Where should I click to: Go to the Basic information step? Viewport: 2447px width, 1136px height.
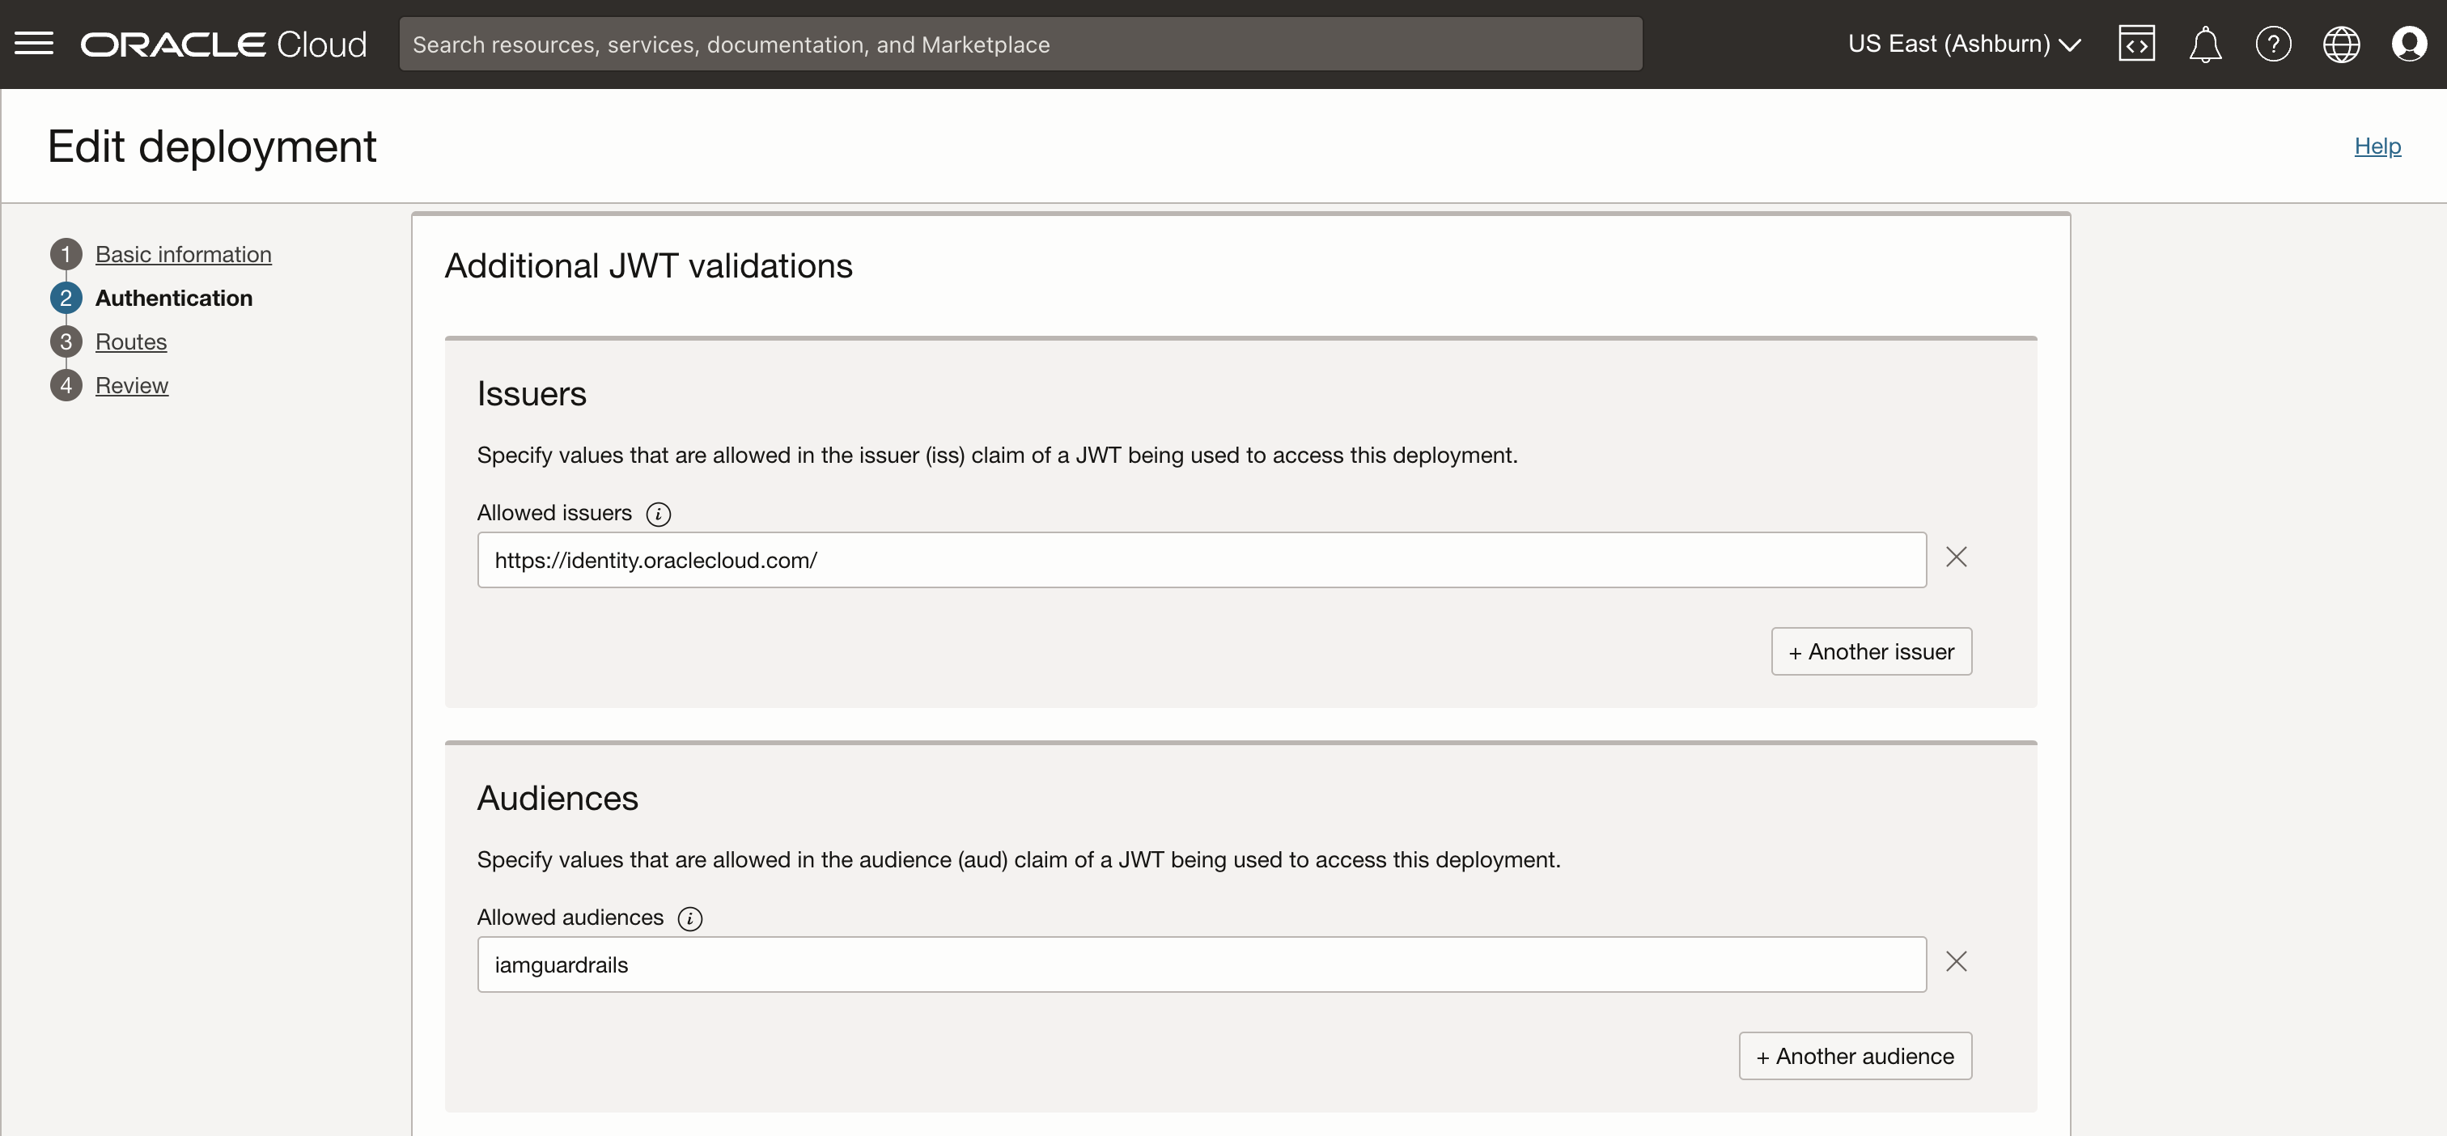[182, 253]
